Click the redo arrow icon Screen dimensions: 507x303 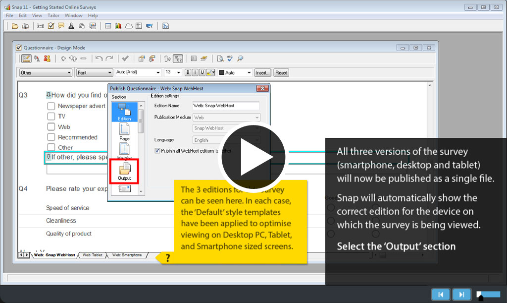coord(109,59)
